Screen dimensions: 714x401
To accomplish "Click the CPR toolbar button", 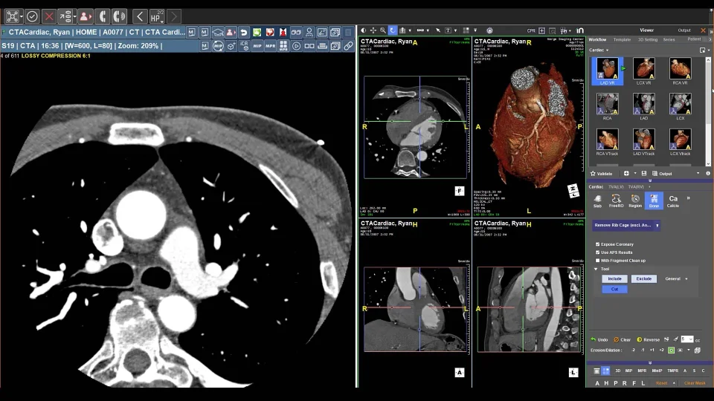I will click(531, 31).
